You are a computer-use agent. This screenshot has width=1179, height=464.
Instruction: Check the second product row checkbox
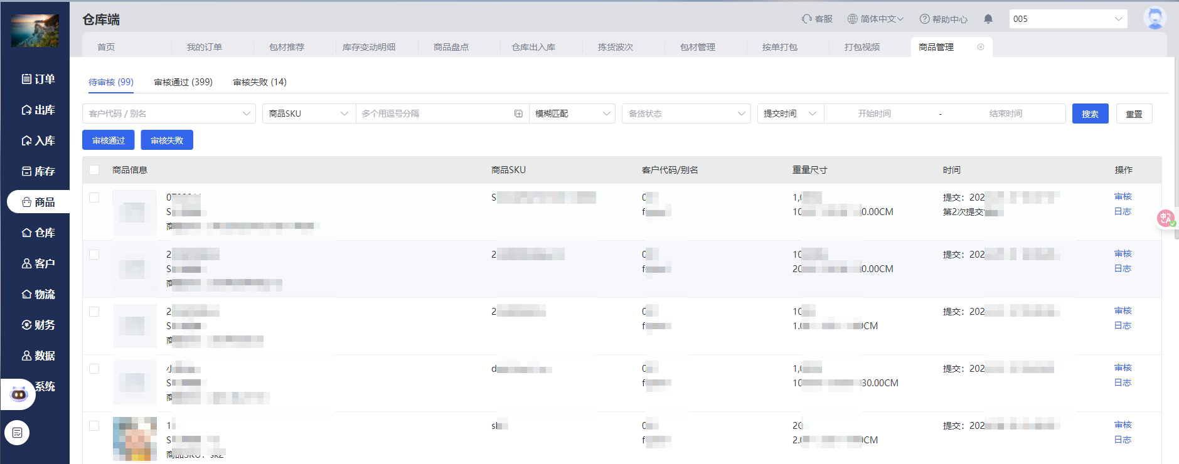click(94, 255)
